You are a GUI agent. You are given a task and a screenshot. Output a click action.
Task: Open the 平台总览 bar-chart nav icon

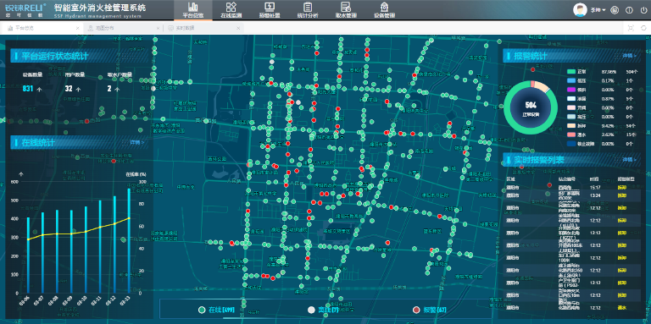point(193,7)
